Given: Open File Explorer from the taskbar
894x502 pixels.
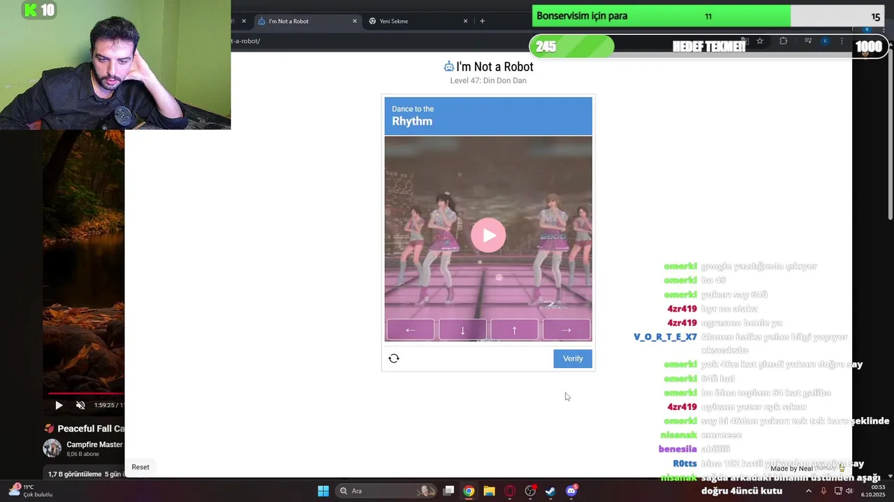Looking at the screenshot, I should (x=489, y=491).
